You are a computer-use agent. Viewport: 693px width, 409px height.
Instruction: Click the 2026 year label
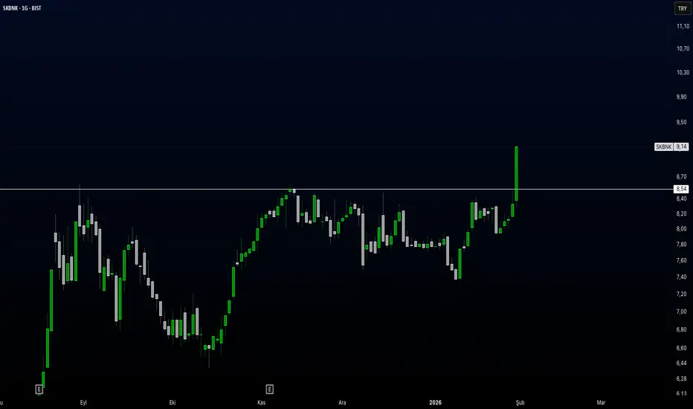[x=435, y=402]
